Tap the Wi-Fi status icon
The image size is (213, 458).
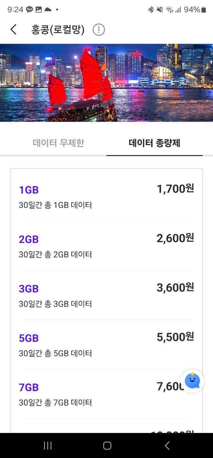coord(169,10)
